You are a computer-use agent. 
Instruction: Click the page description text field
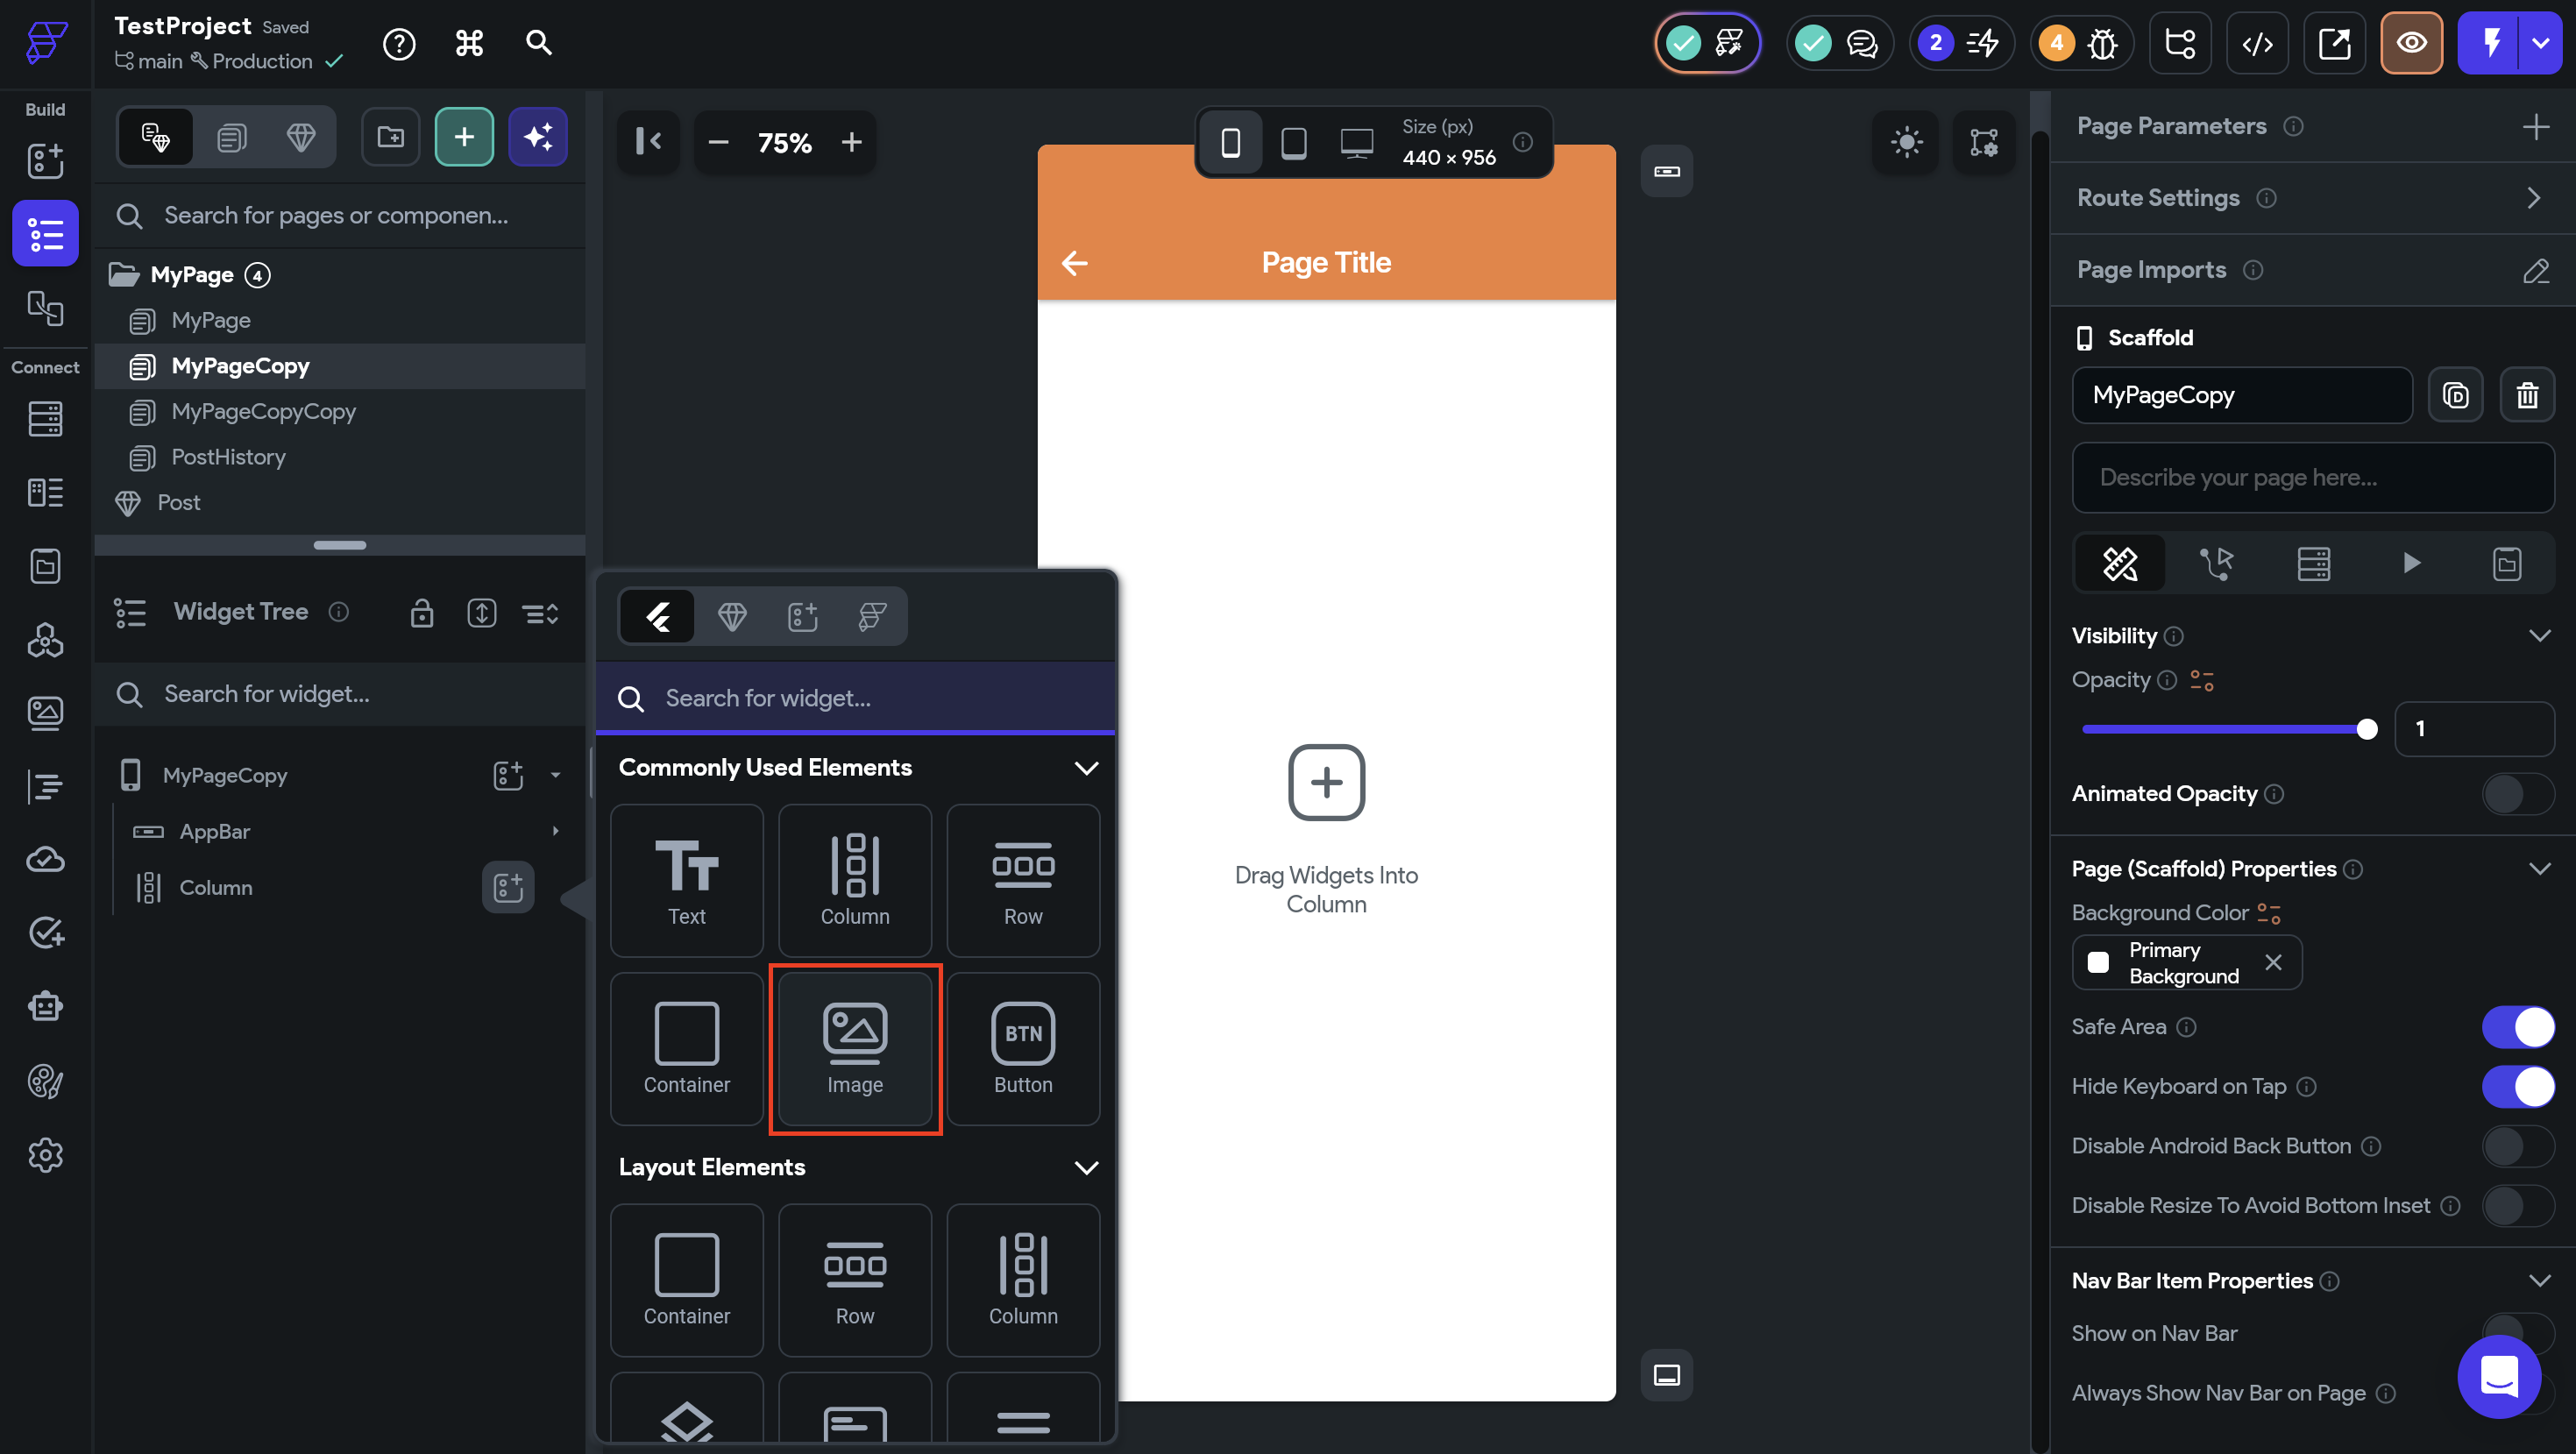point(2312,478)
